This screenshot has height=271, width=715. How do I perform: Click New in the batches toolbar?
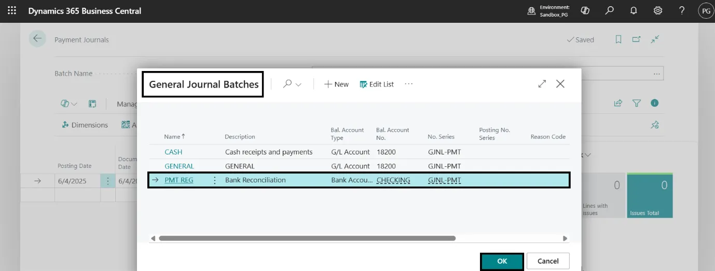(x=336, y=84)
